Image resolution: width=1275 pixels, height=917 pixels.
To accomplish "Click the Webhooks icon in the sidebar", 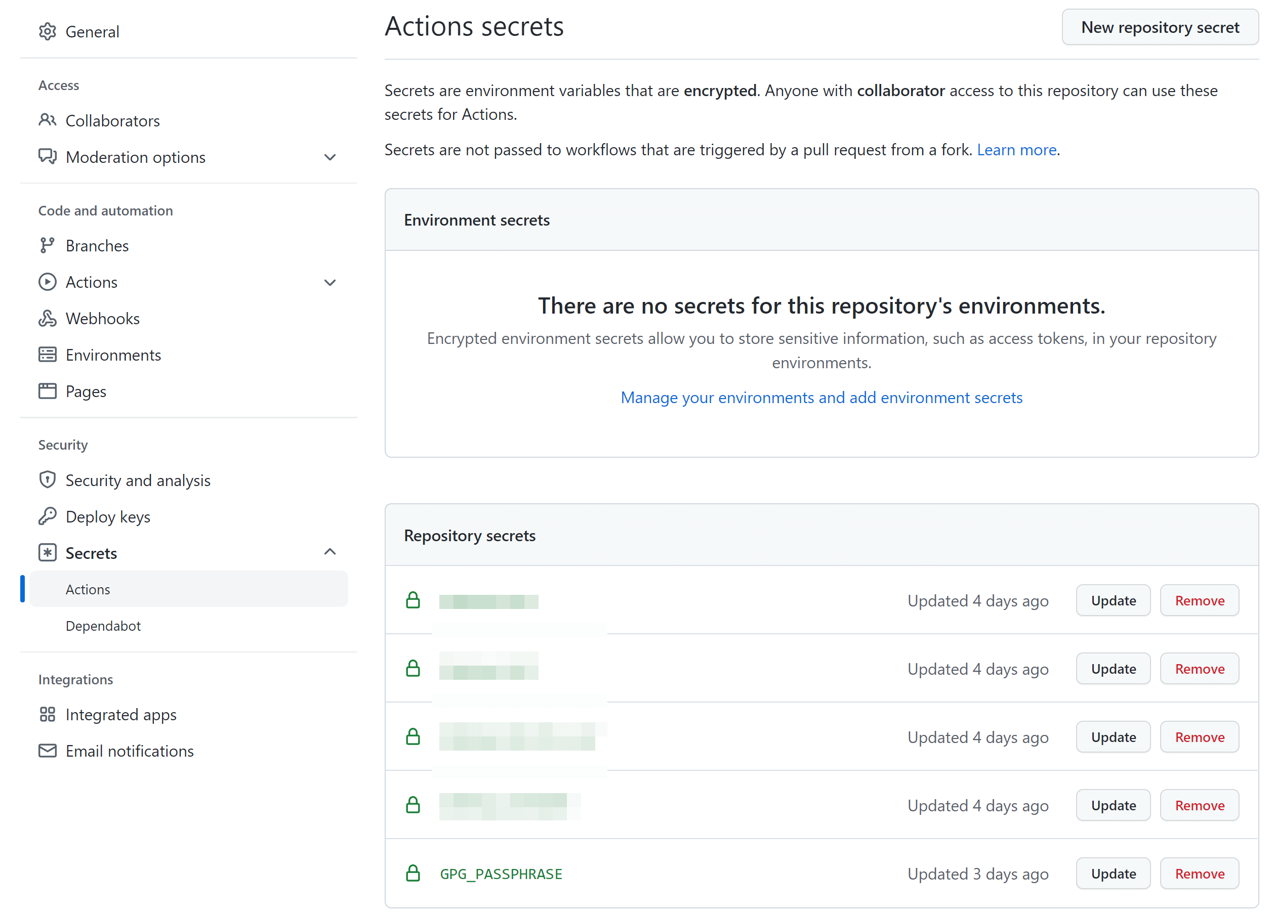I will (x=47, y=319).
